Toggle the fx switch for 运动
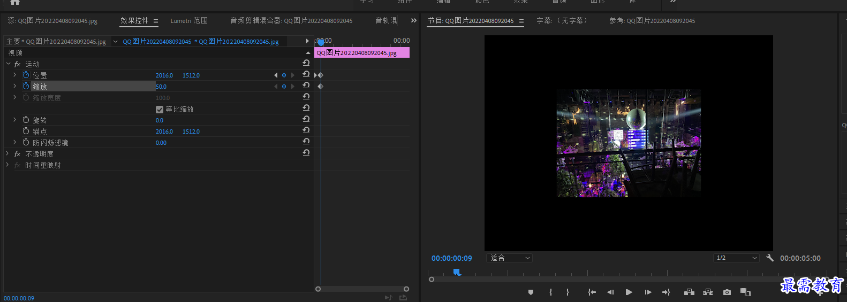Screen dimensions: 847x302 click(18, 64)
